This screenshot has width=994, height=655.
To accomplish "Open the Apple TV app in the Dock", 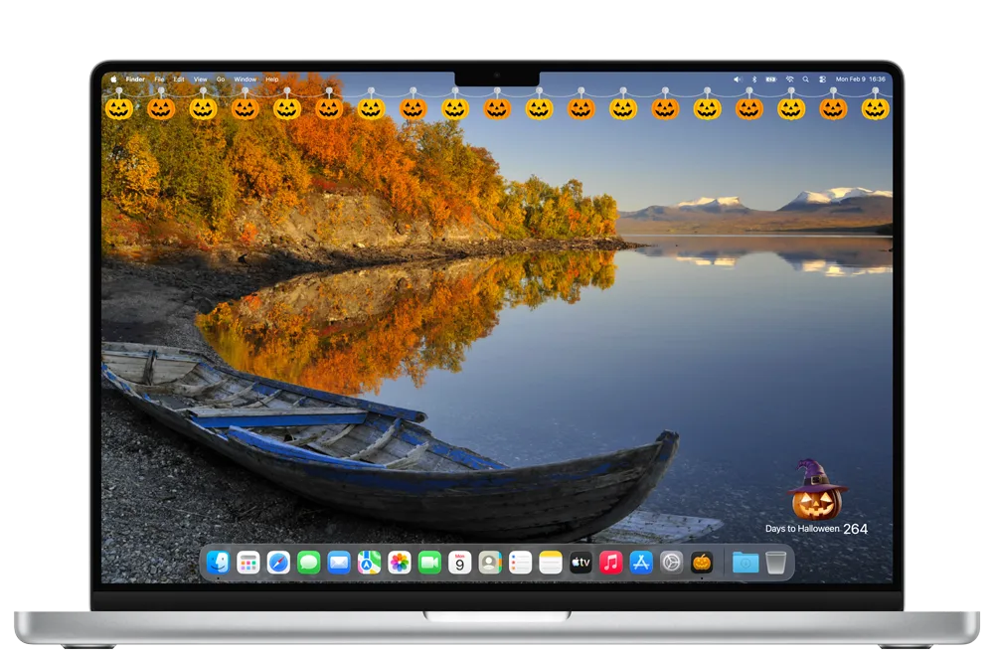I will [x=580, y=563].
